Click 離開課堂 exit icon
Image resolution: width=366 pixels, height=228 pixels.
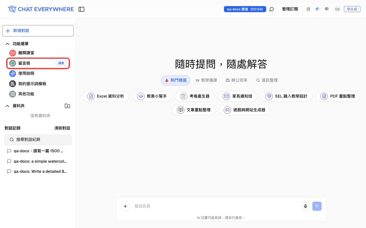(x=12, y=53)
